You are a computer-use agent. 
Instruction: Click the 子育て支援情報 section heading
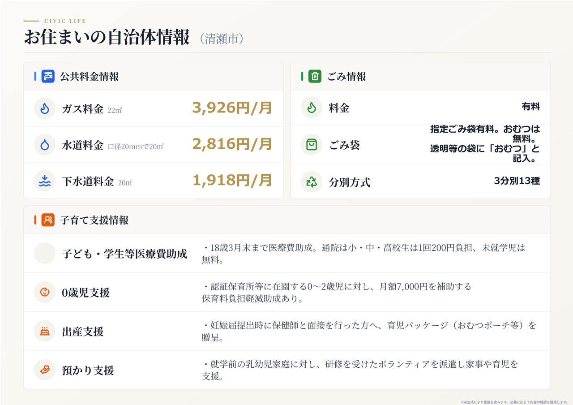(94, 220)
